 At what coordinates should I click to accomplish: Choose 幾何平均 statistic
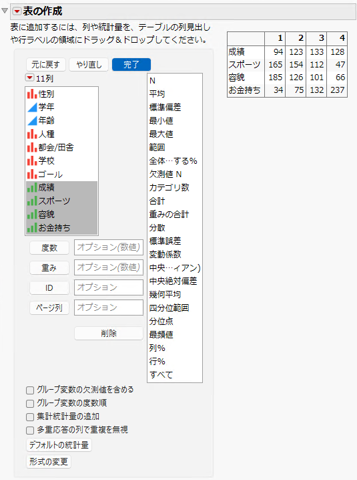pyautogui.click(x=165, y=295)
